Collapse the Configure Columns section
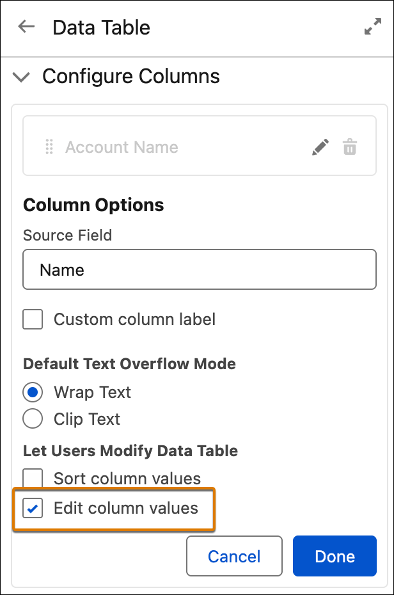This screenshot has height=595, width=394. tap(21, 77)
